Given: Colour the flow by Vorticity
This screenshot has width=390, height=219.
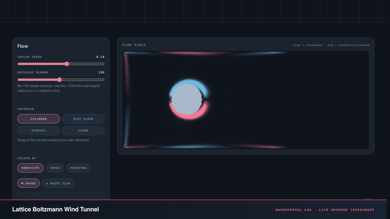Looking at the screenshot, I should coord(30,168).
